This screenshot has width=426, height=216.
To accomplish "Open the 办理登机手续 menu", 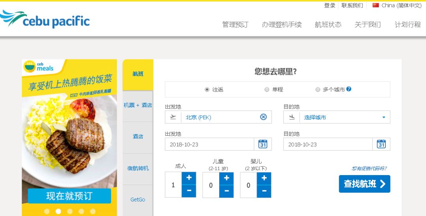I will tap(282, 25).
